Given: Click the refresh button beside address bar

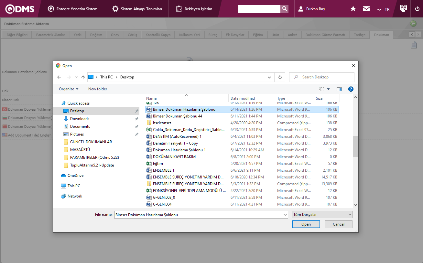Looking at the screenshot, I should [x=280, y=77].
